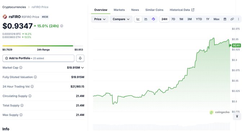This screenshot has height=131, width=245.
Task: Switch to candlestick chart icon
Action: click(x=146, y=19)
